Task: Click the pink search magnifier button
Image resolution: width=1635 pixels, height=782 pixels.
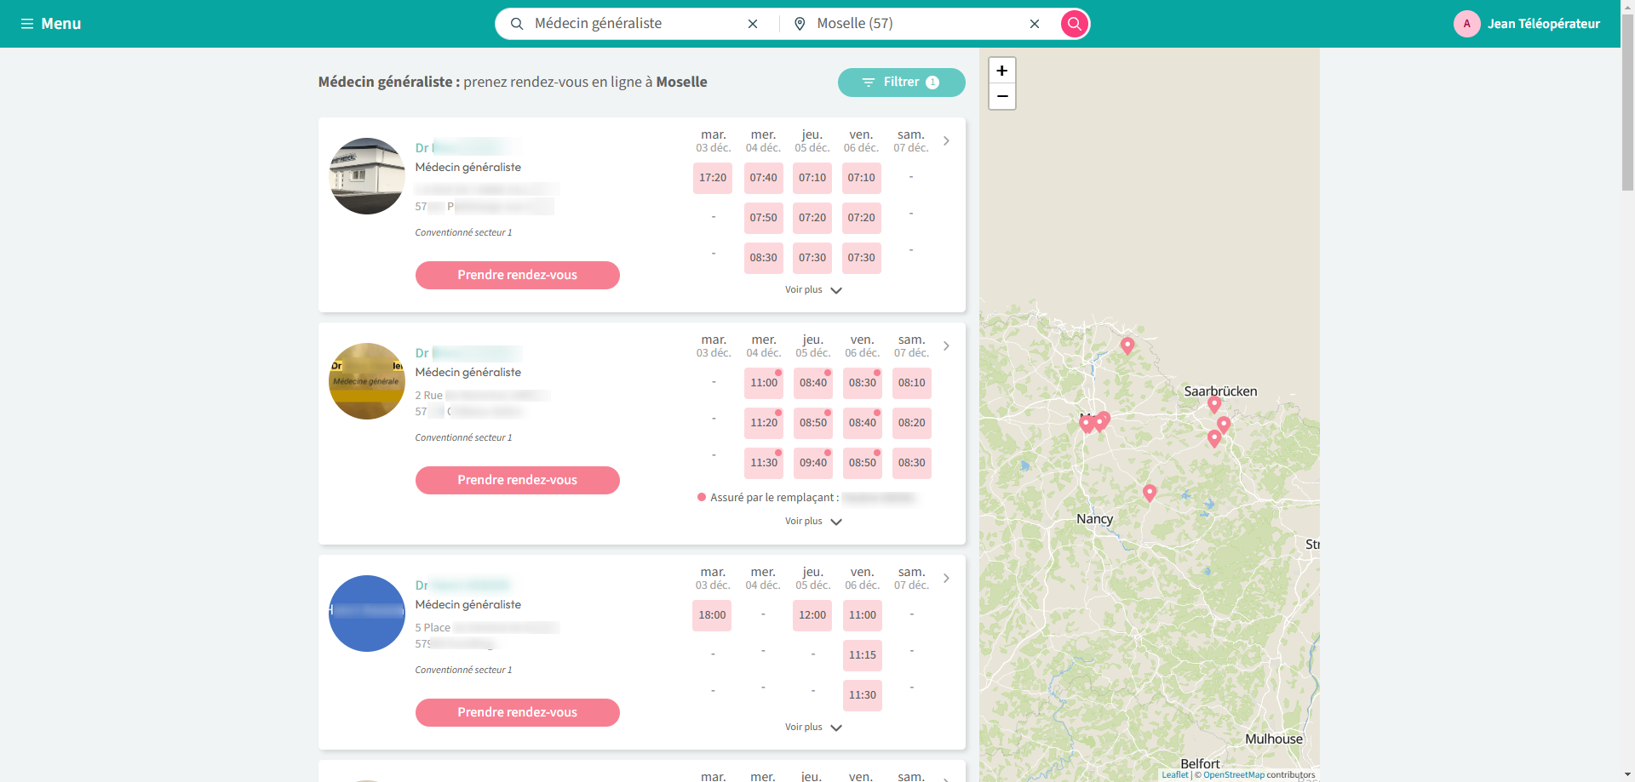Action: click(1075, 24)
